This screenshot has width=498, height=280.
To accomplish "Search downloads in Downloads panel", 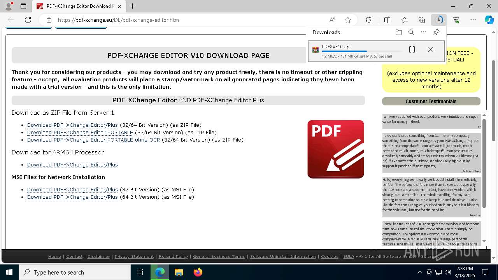I will click(411, 32).
